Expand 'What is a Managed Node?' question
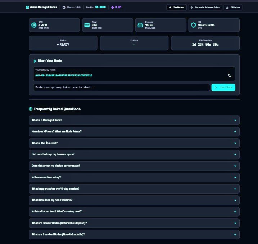Image resolution: width=258 pixels, height=244 pixels. coord(134,120)
